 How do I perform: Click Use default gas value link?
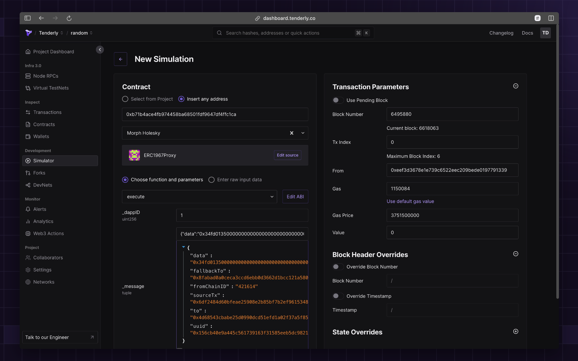[410, 201]
